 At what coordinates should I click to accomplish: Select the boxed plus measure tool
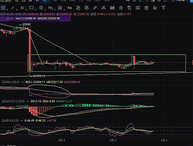(x=60, y=8)
